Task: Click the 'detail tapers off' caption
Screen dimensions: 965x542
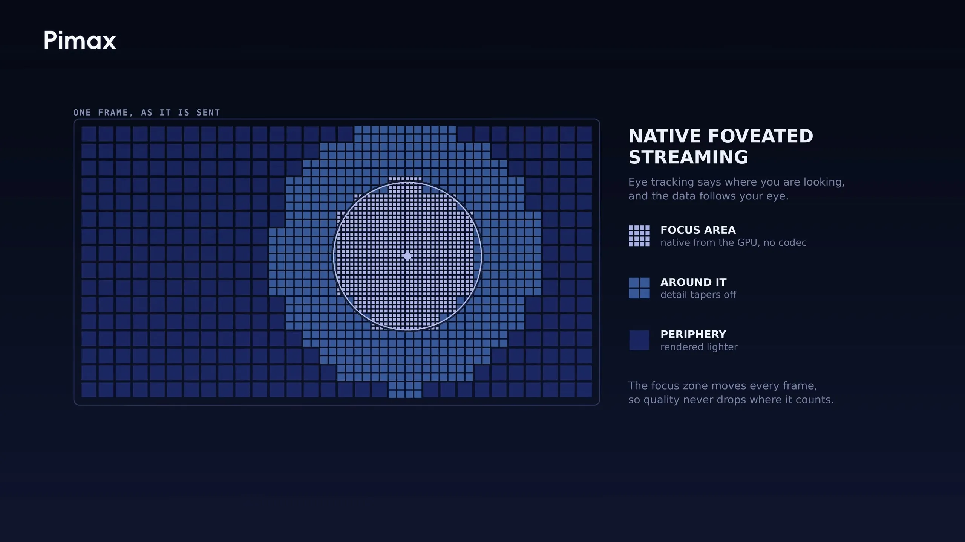Action: pyautogui.click(x=698, y=295)
